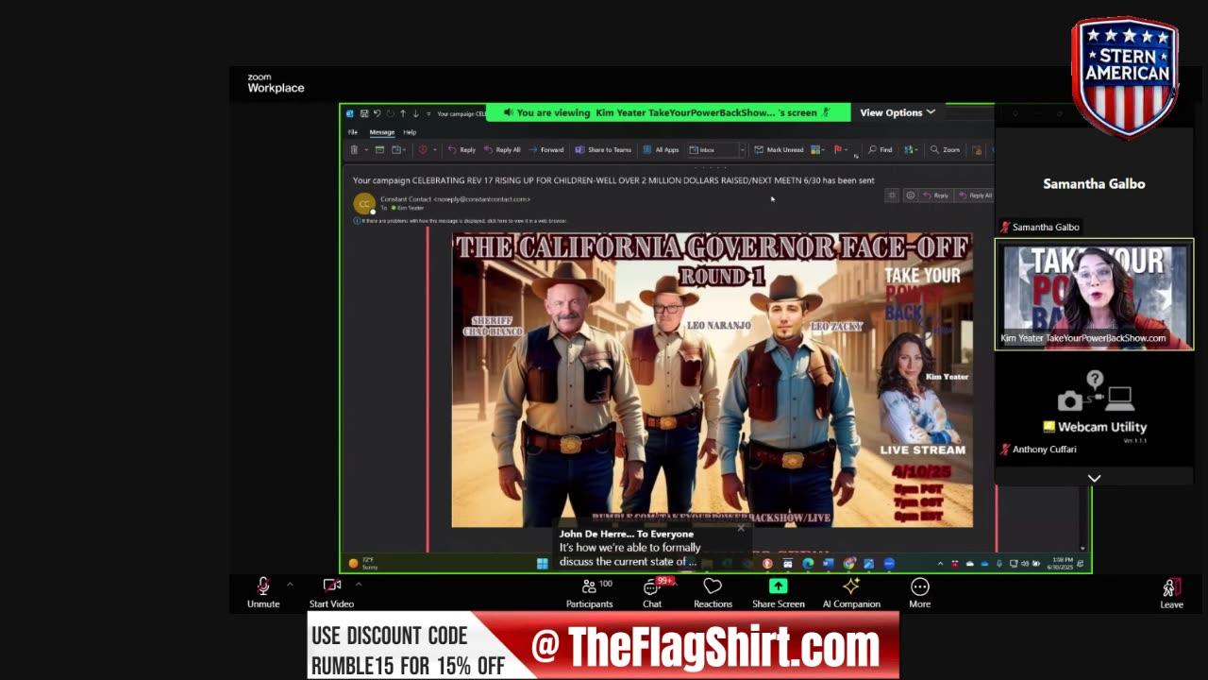This screenshot has height=680, width=1208.
Task: Open AI Companion
Action: pos(851,594)
